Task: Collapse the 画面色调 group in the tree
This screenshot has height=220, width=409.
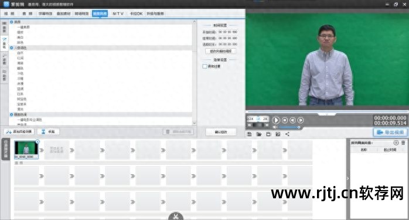Action: (12, 114)
